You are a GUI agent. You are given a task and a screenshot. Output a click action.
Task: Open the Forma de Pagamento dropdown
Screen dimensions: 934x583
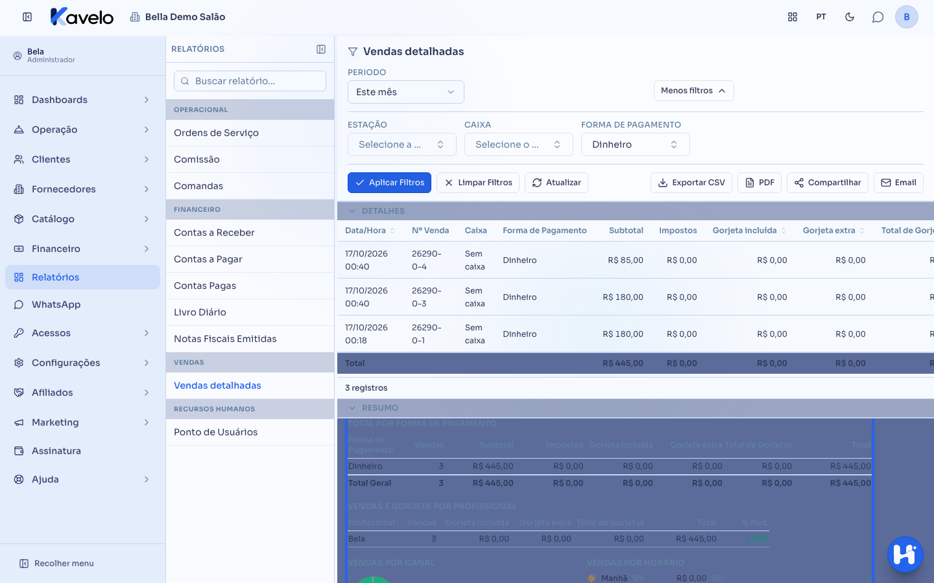coord(636,144)
